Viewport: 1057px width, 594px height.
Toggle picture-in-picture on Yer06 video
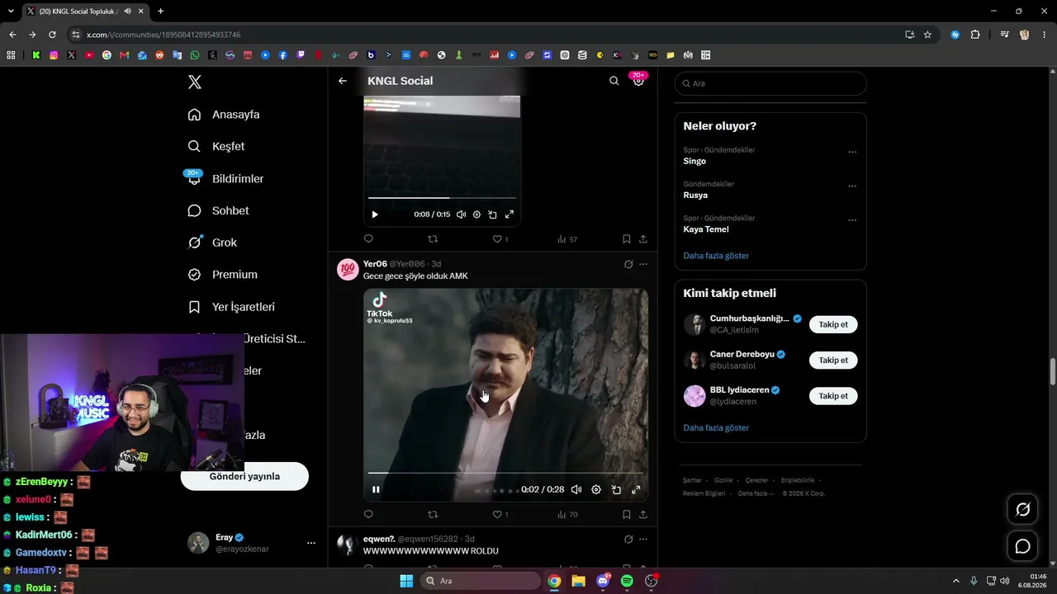point(616,489)
